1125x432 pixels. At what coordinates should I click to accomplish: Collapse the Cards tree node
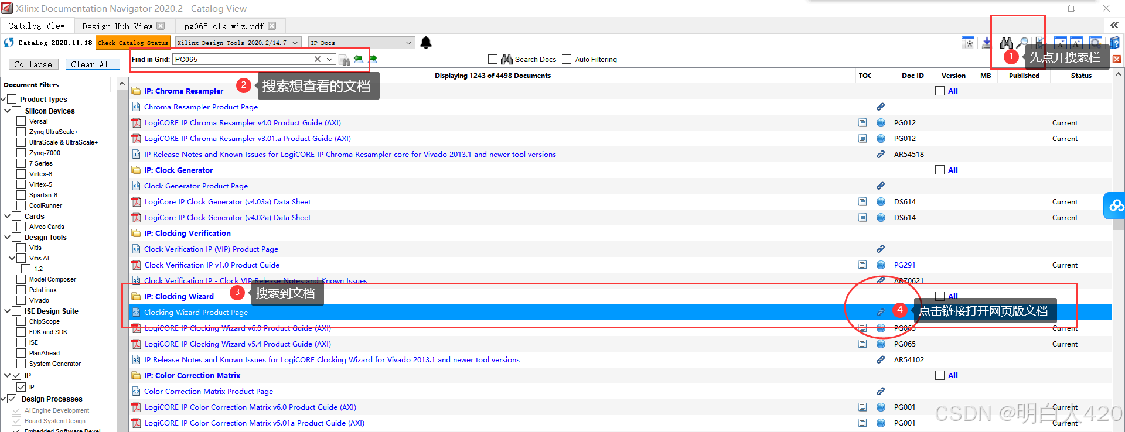click(7, 216)
